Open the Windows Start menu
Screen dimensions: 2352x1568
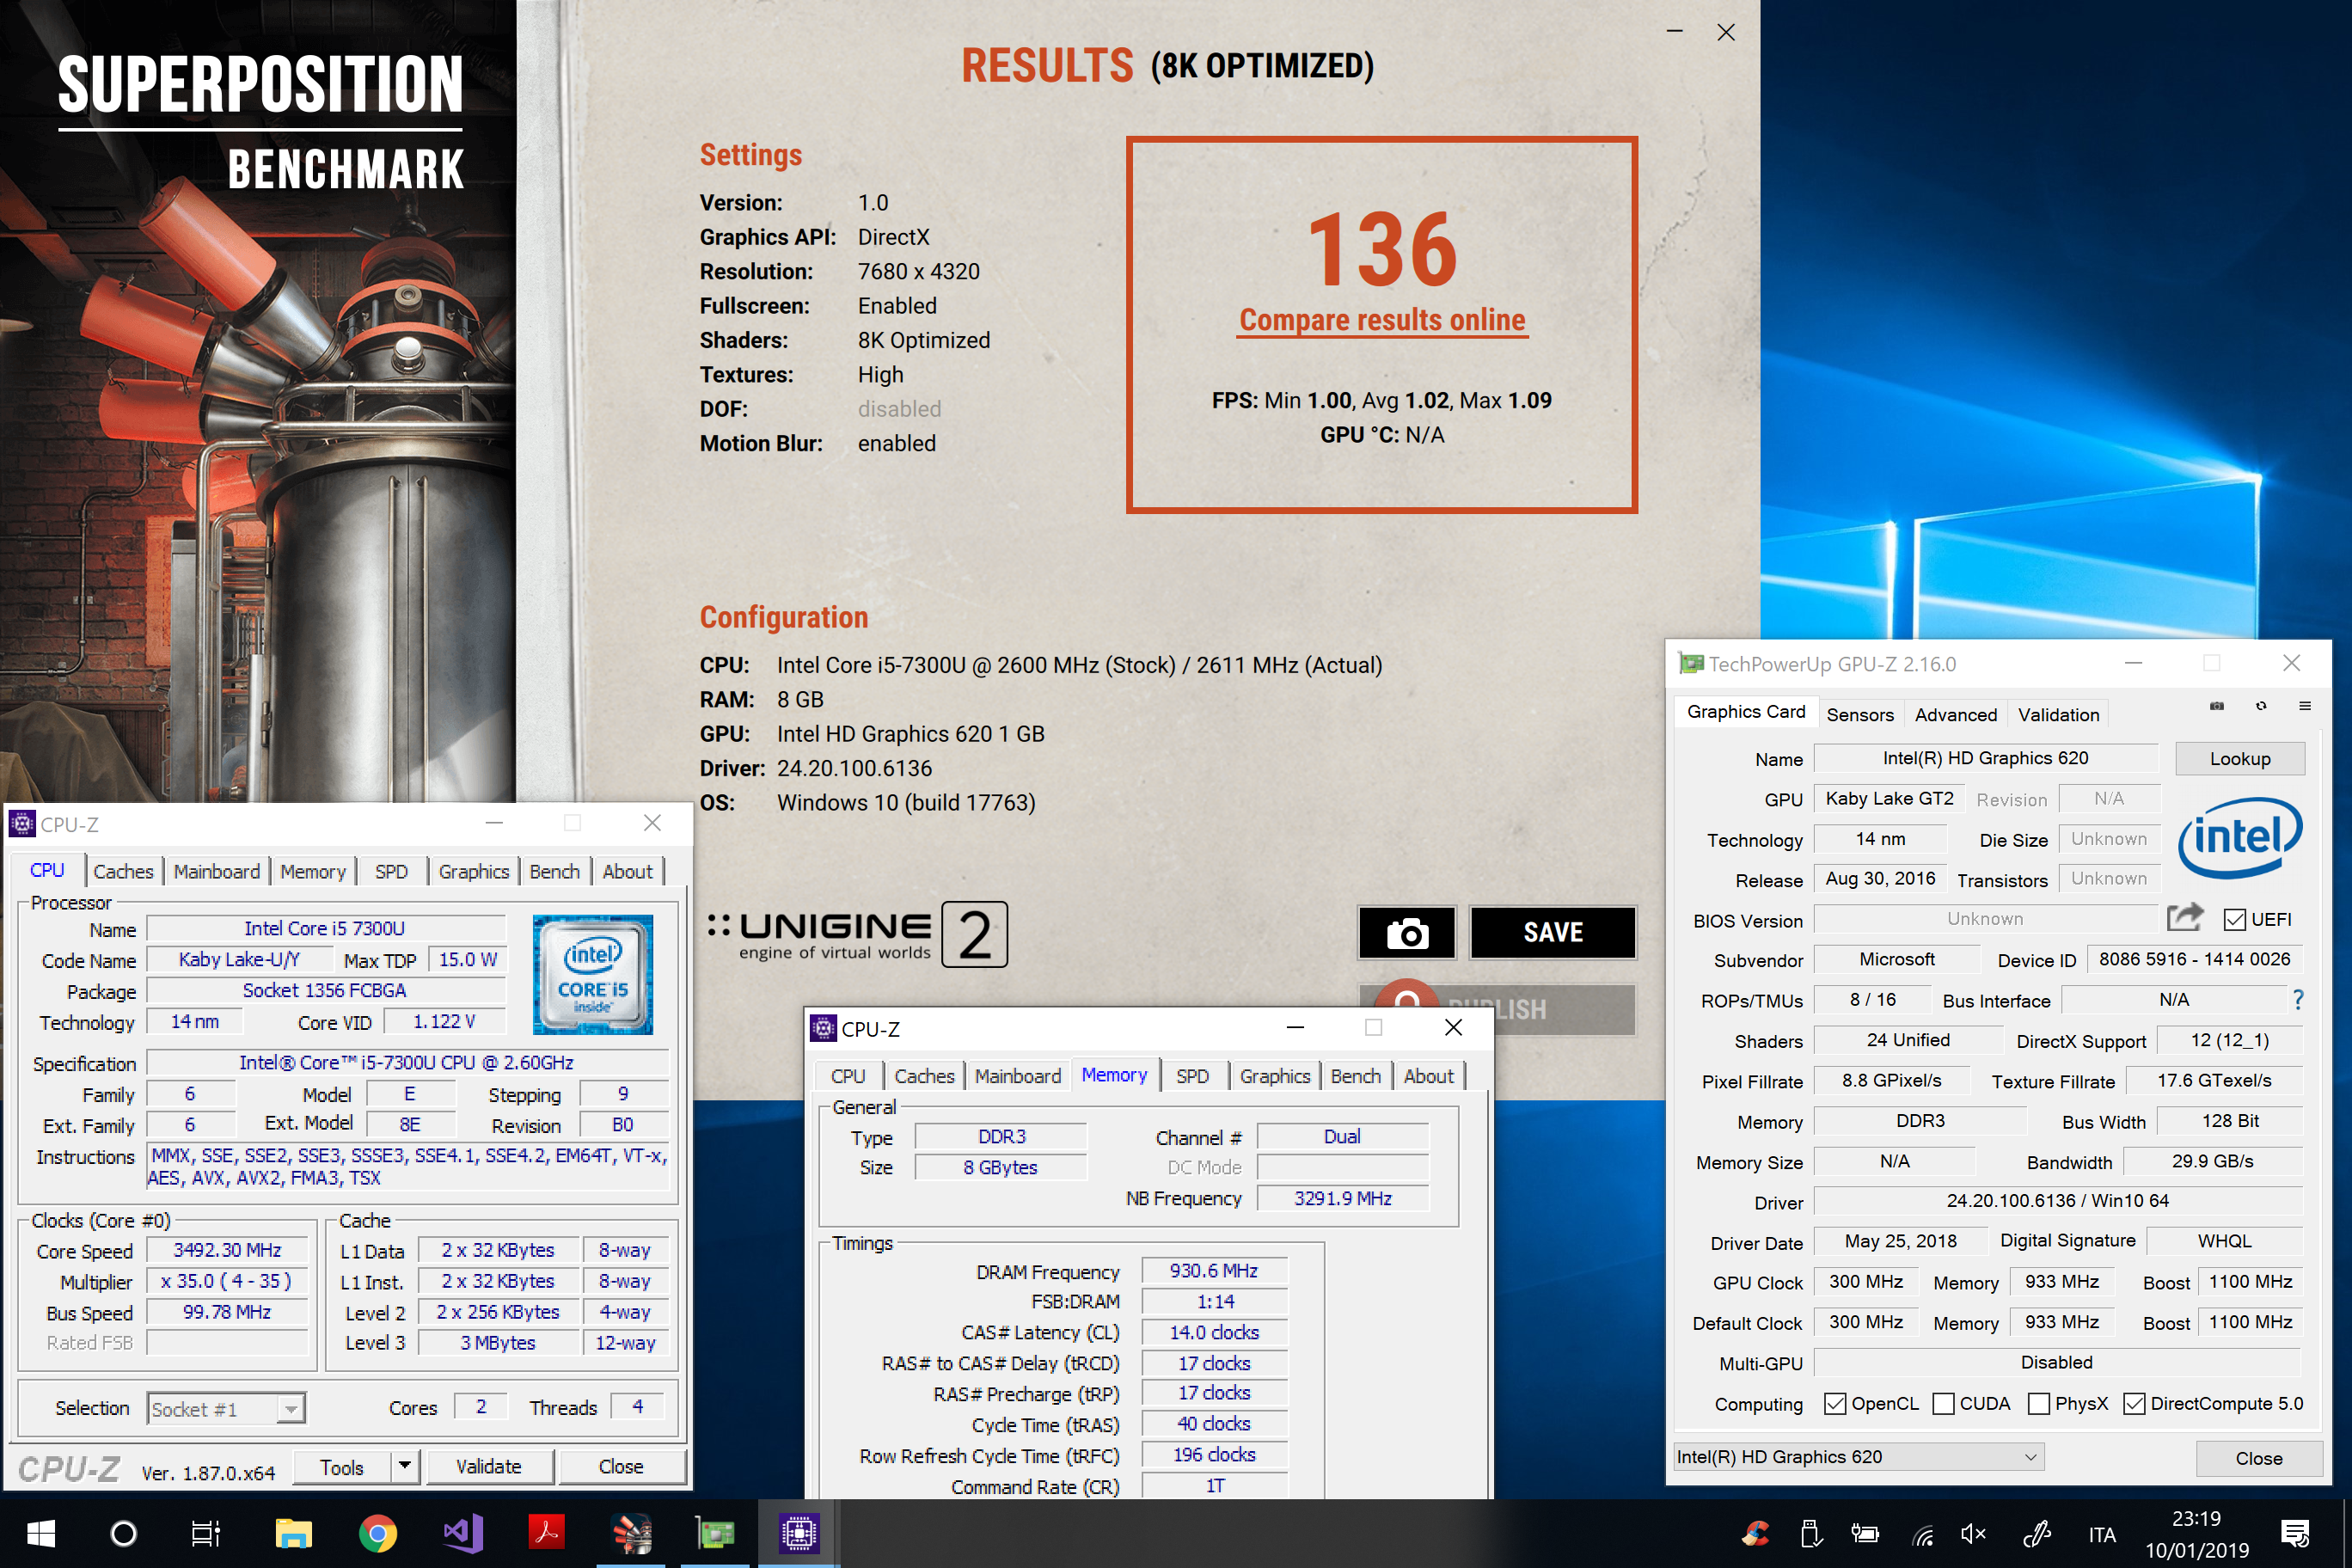[x=40, y=1533]
